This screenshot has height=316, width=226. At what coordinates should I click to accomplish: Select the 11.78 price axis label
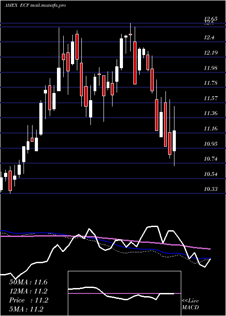pyautogui.click(x=211, y=83)
